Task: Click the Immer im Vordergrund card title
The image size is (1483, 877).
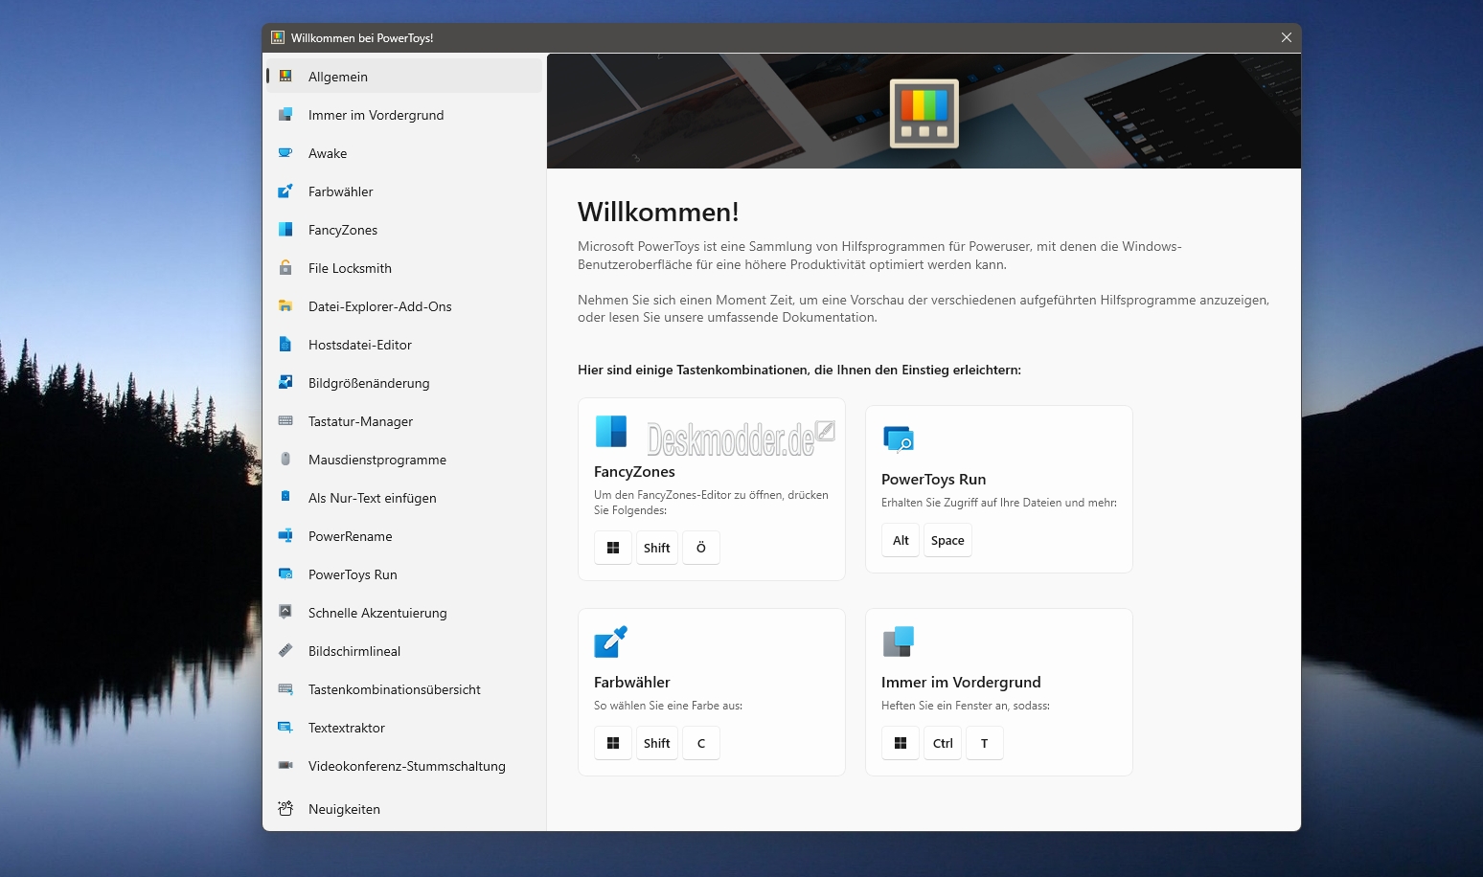Action: (961, 682)
